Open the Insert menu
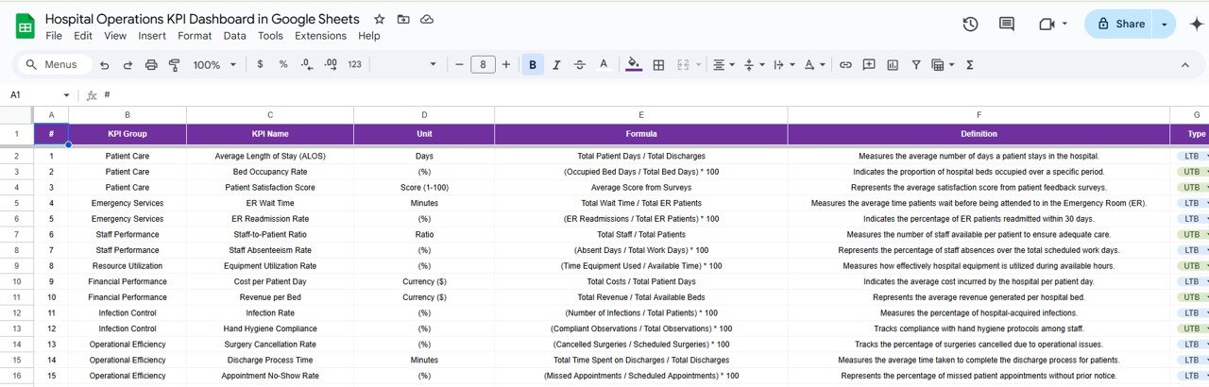The height and width of the screenshot is (387, 1209). (152, 36)
